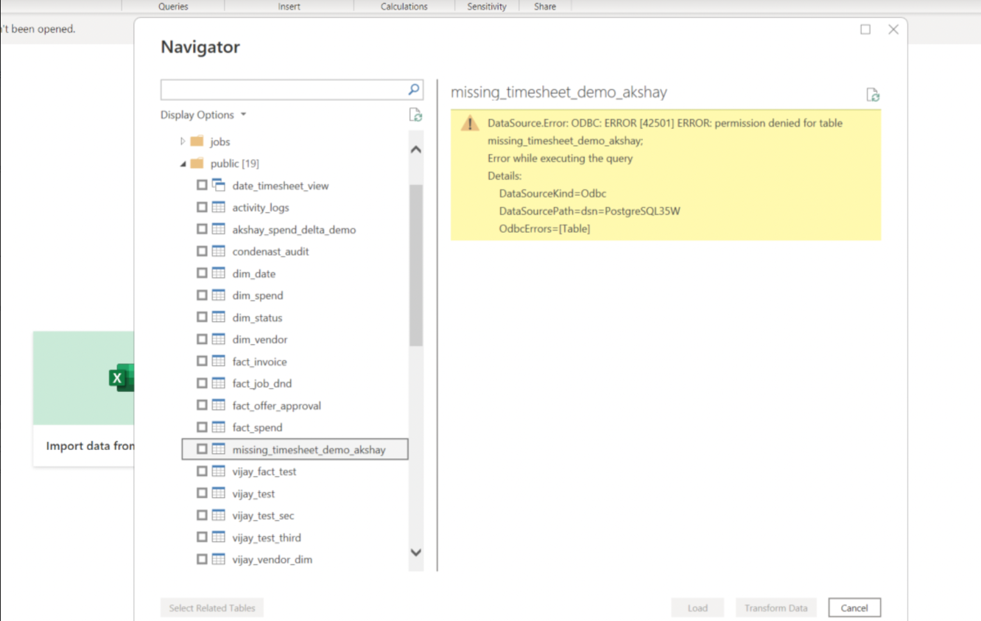Collapse the public schema folder

(183, 164)
